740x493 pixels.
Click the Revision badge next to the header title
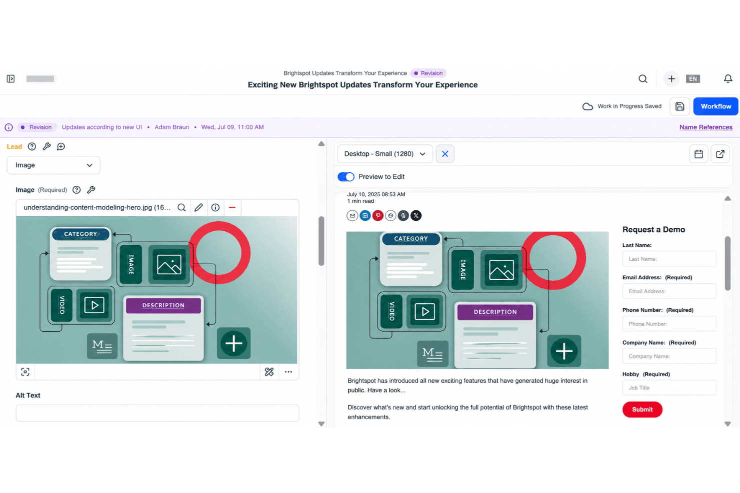pos(428,73)
